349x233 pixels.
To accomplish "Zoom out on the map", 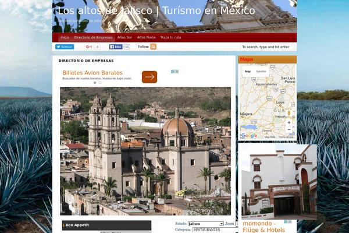I will coord(289,129).
